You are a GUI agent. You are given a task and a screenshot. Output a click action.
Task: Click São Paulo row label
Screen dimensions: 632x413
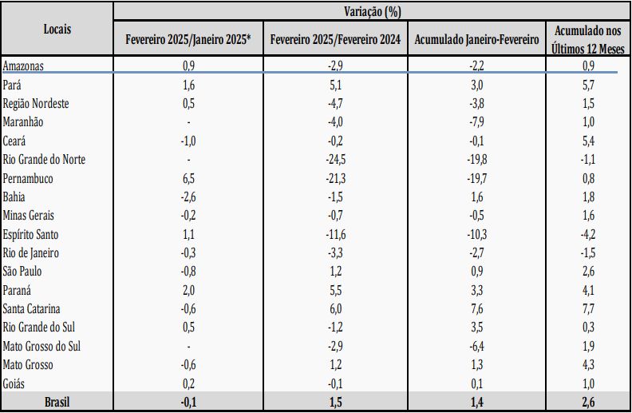22,271
